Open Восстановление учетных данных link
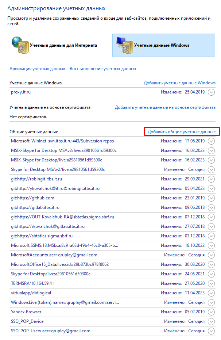 pyautogui.click(x=103, y=69)
